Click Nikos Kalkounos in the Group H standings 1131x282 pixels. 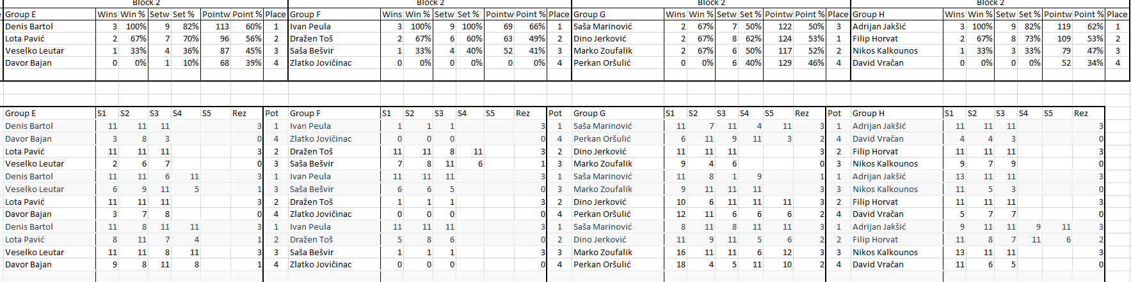tap(885, 51)
